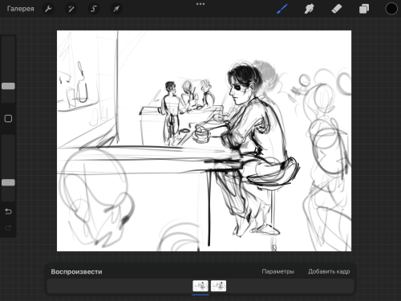Add a new frame with Добавить кадр
The width and height of the screenshot is (401, 301).
click(x=329, y=271)
